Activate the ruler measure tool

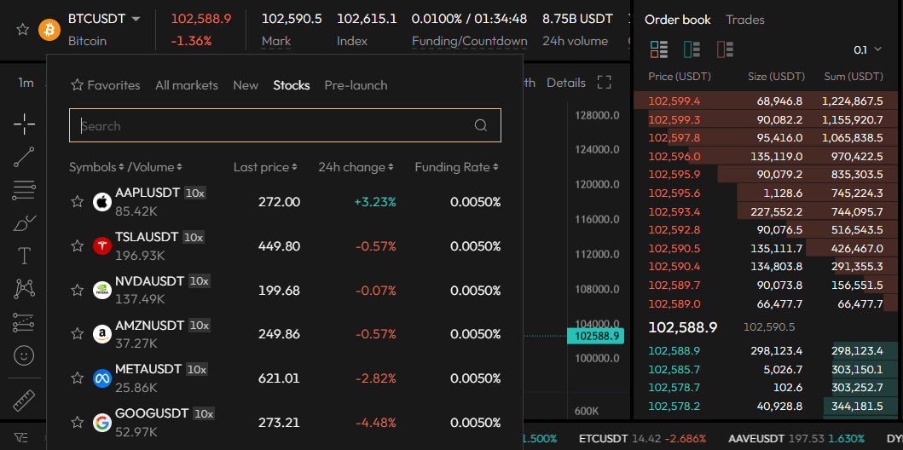[24, 400]
